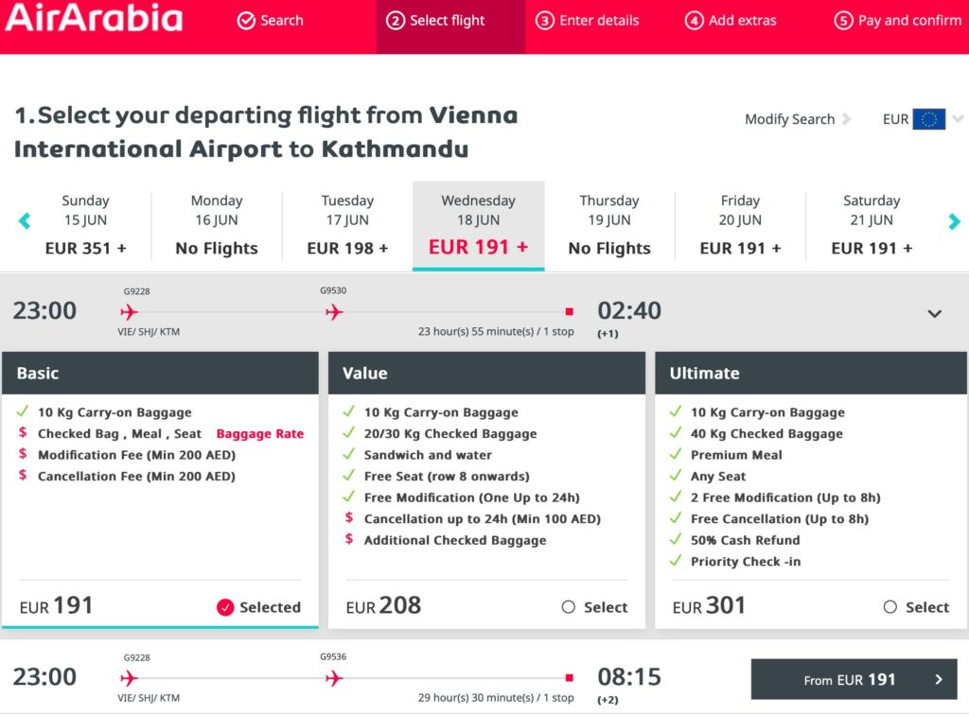
Task: Click the Ultimate fare card header
Action: (811, 373)
